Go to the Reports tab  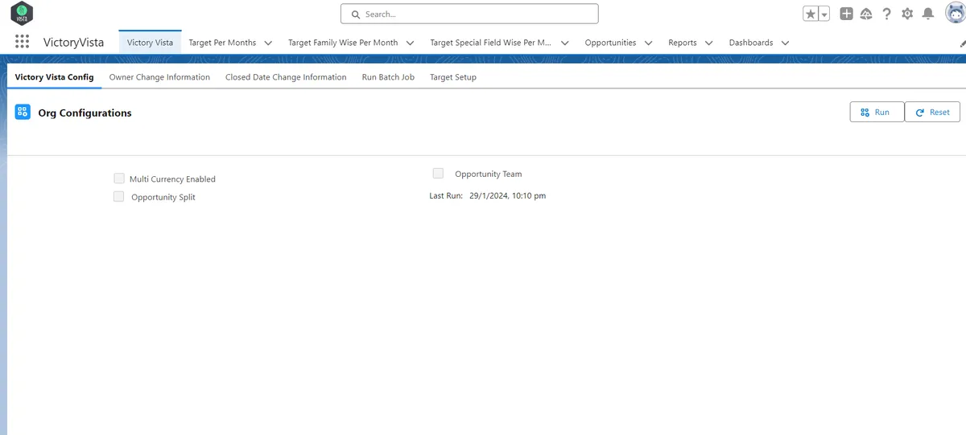click(683, 43)
